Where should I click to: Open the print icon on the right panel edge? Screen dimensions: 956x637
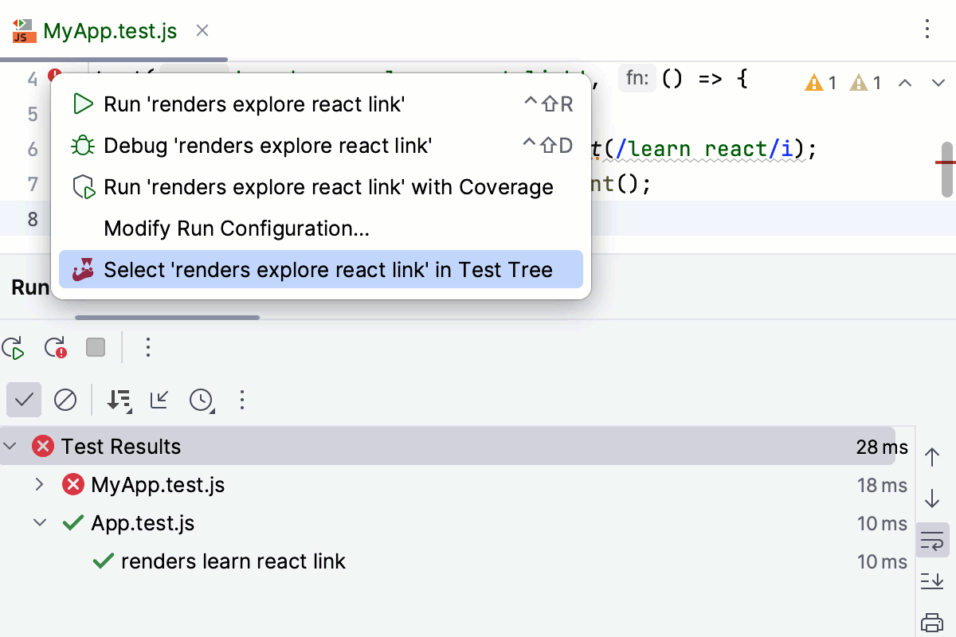pos(932,622)
